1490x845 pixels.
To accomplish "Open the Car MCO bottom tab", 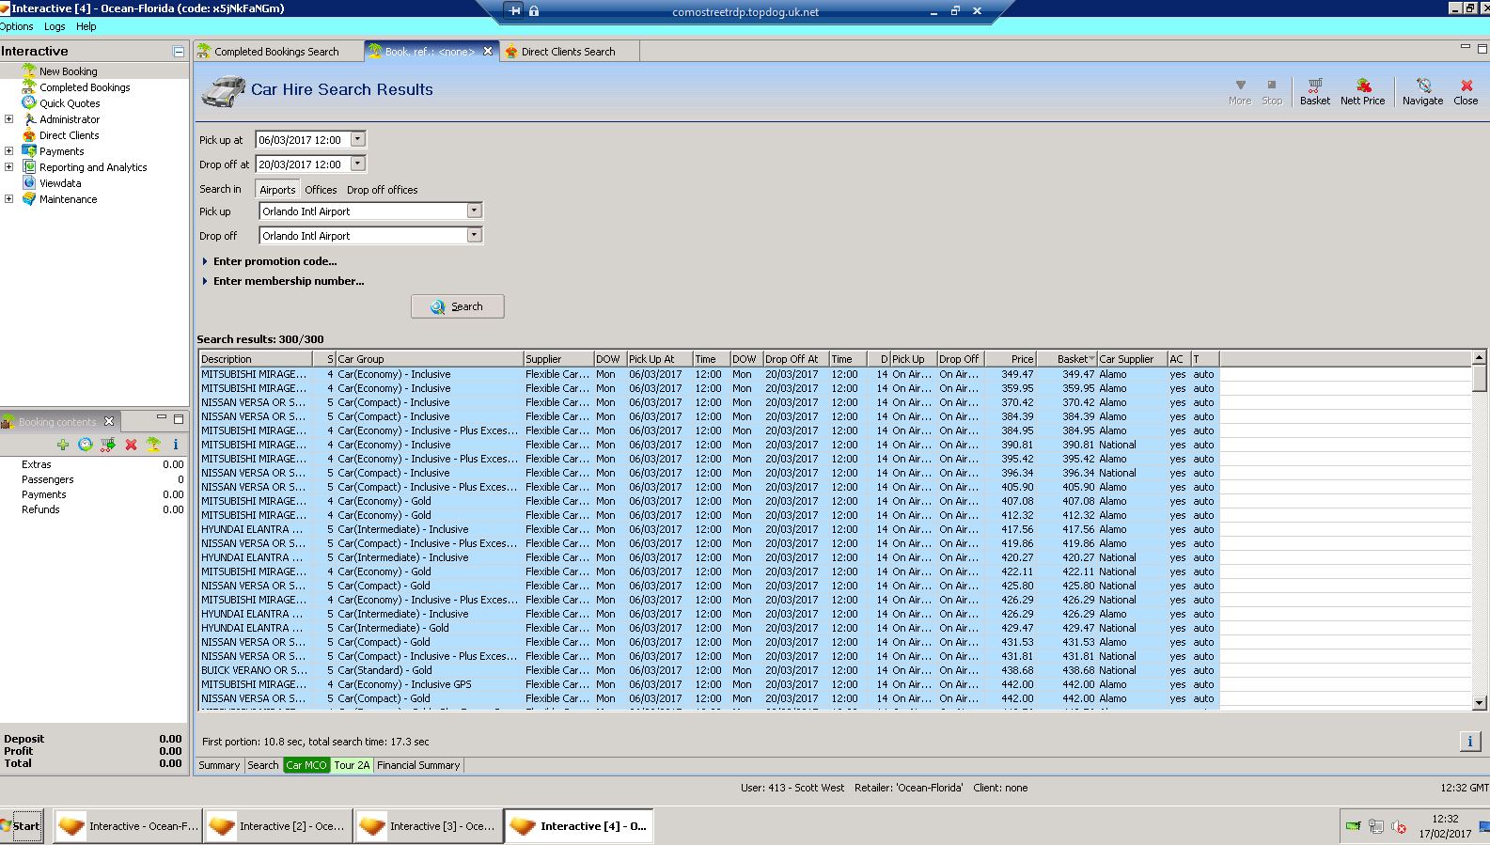I will click(x=306, y=765).
